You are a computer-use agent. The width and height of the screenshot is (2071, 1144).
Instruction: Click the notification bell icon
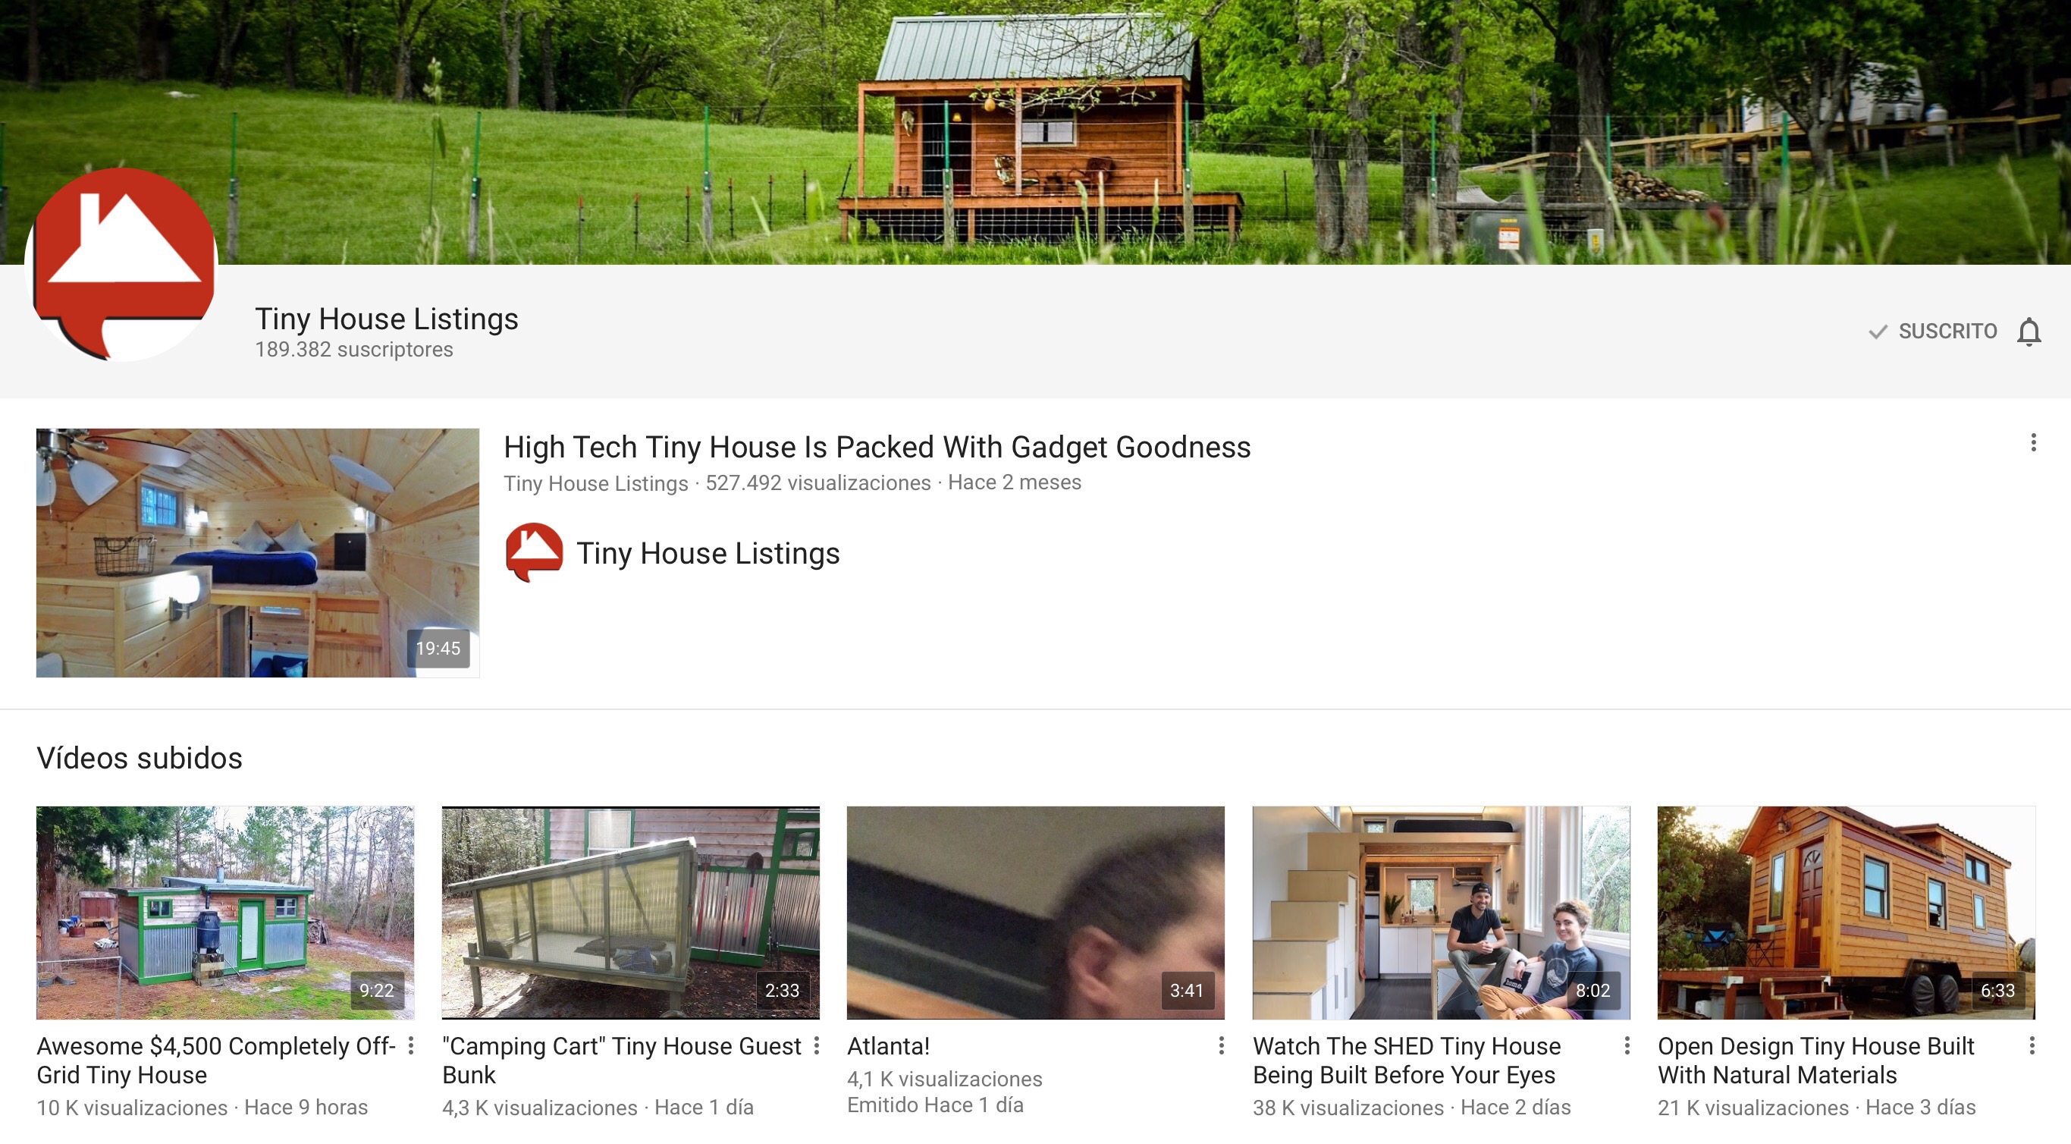pos(2029,332)
